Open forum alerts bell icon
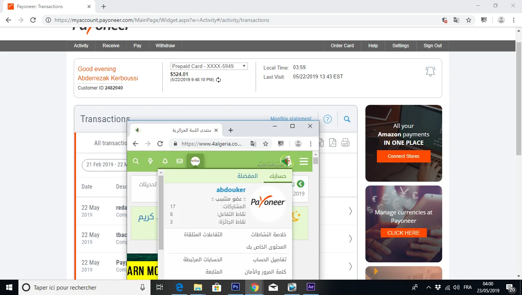Image resolution: width=522 pixels, height=295 pixels. pos(165,161)
